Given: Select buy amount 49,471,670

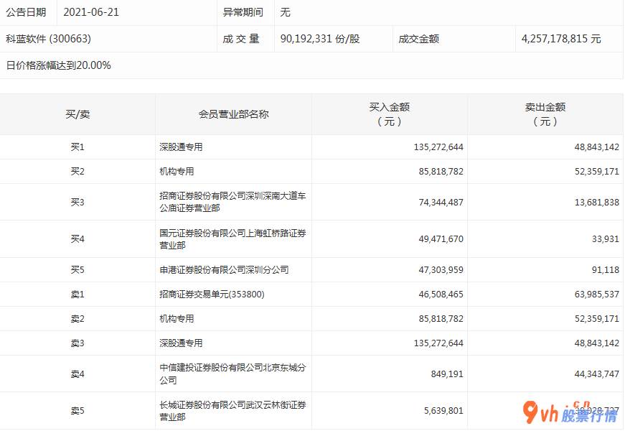Looking at the screenshot, I should pyautogui.click(x=441, y=239).
